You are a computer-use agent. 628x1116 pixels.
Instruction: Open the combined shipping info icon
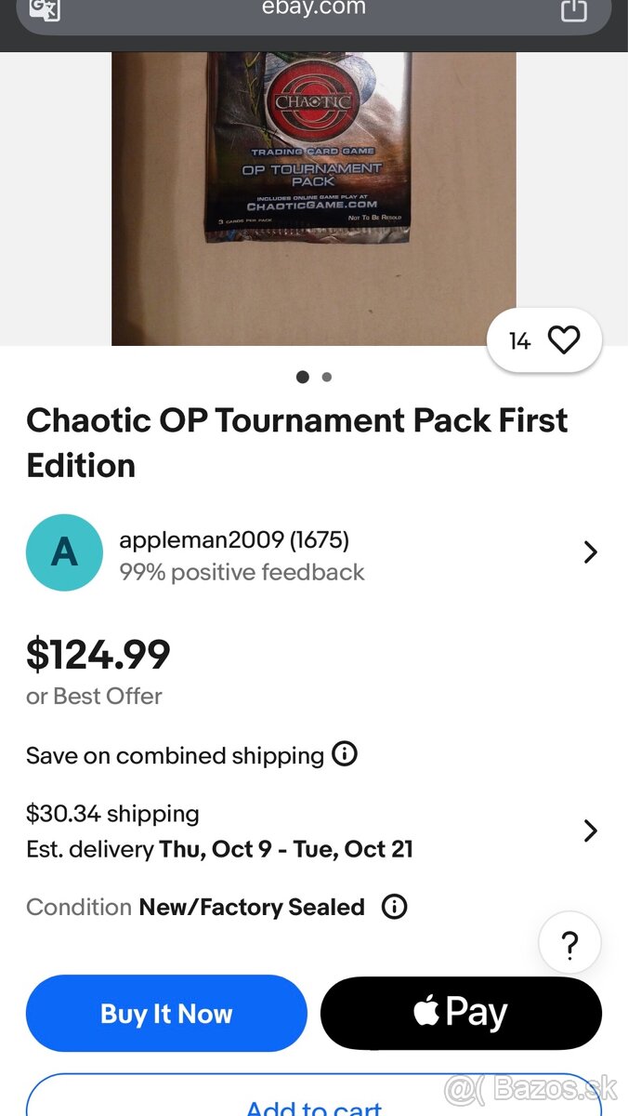coord(345,755)
